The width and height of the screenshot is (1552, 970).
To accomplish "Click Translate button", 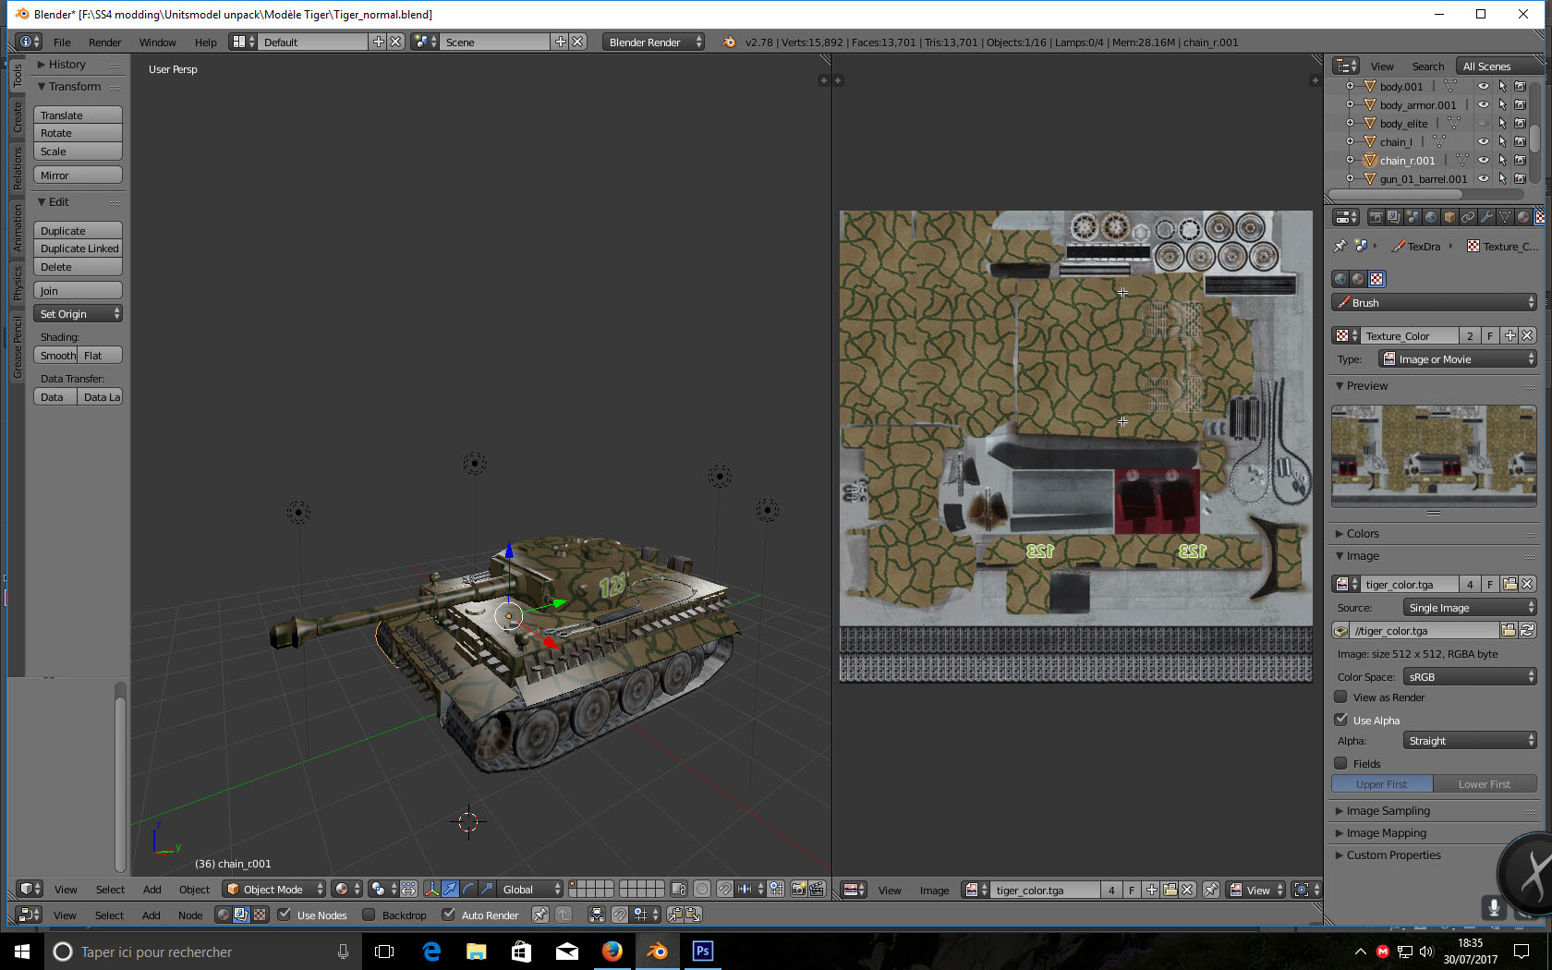I will (x=78, y=115).
